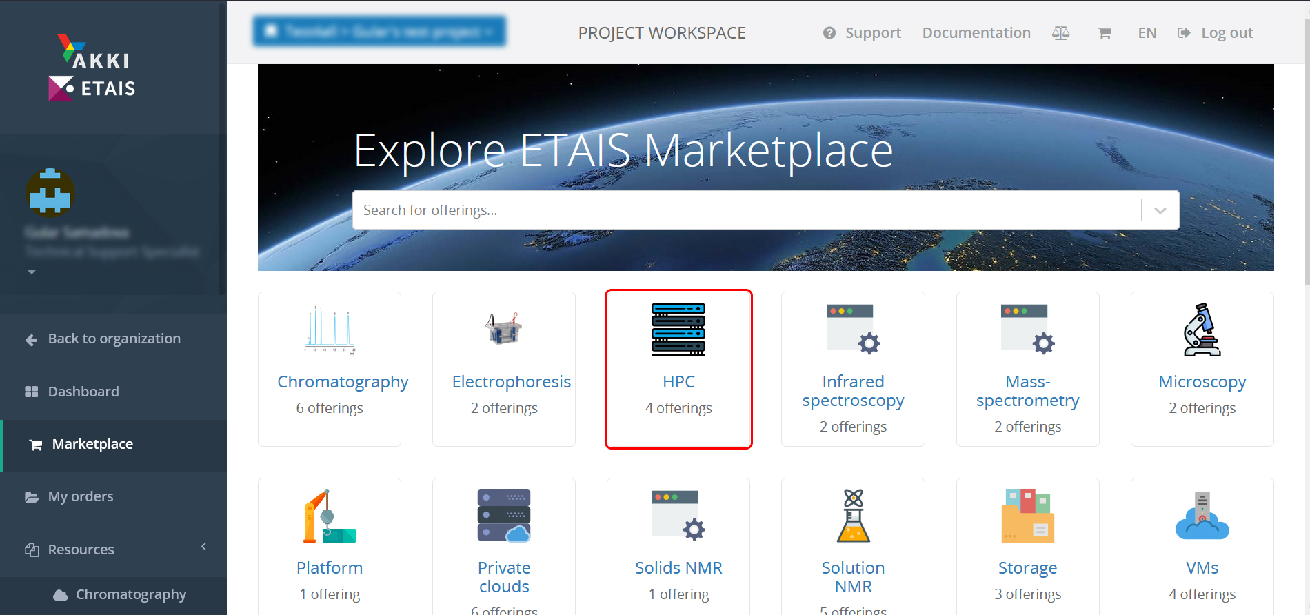1310x615 pixels.
Task: Open the VMs category link
Action: coord(1202,568)
